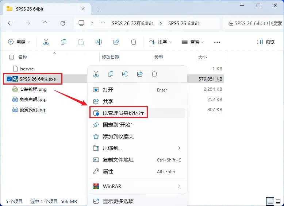This screenshot has width=284, height=206.
Task: Switch to details view in the status bar
Action: pyautogui.click(x=270, y=201)
